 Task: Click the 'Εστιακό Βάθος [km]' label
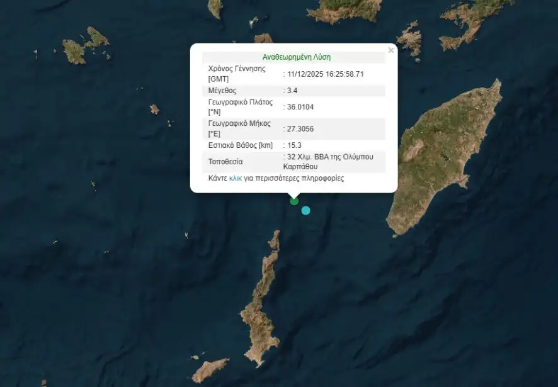click(239, 145)
